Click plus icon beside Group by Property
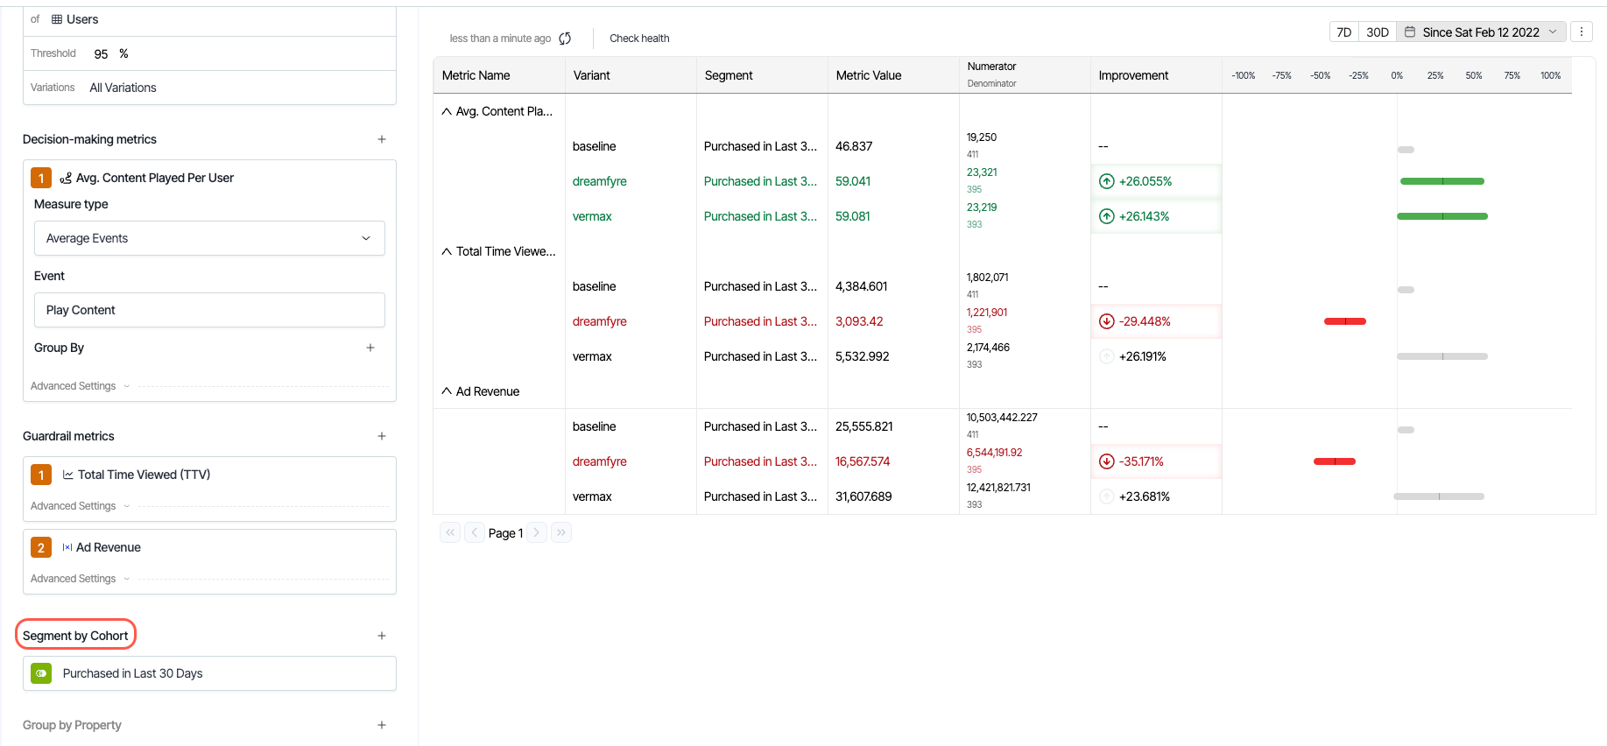 [x=382, y=725]
